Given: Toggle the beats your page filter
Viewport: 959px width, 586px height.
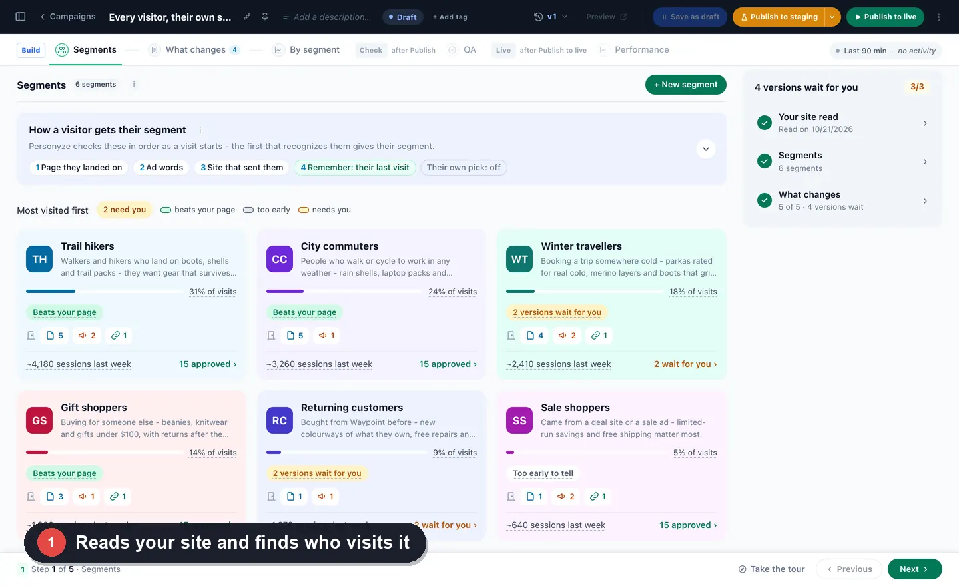Looking at the screenshot, I should 198,210.
